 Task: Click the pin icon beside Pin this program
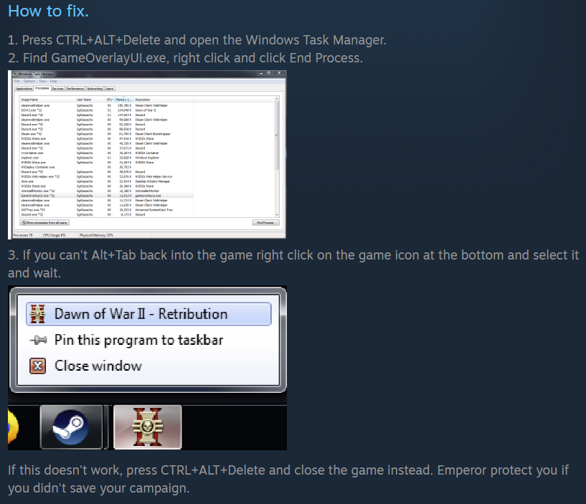[x=38, y=340]
